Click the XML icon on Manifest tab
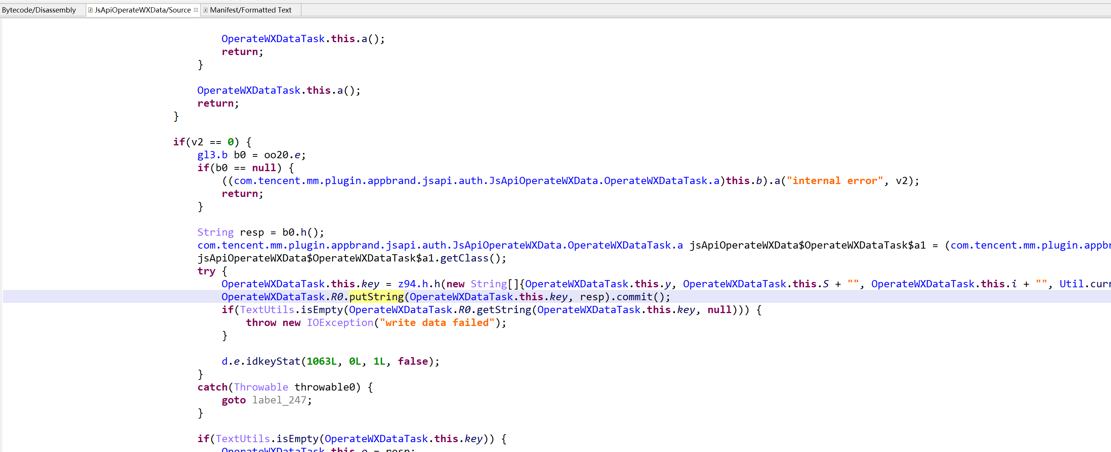The width and height of the screenshot is (1111, 452). [206, 10]
